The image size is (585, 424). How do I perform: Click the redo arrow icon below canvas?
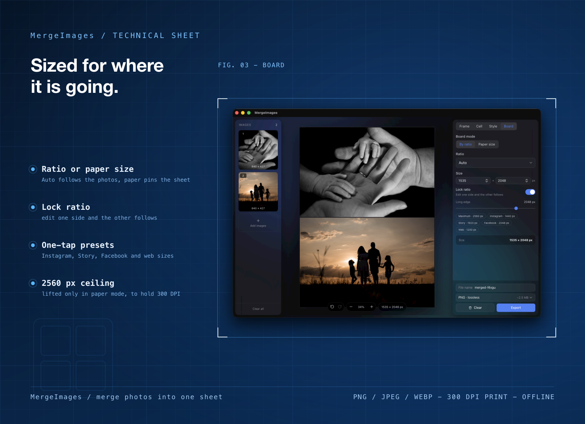pyautogui.click(x=340, y=307)
